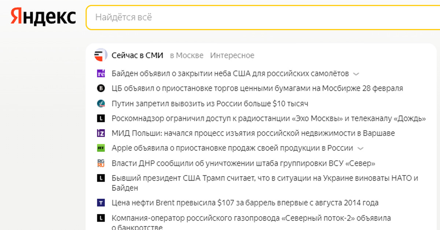Screen dimensions: 440x230
Task: Click the source icon beside the Brent oil headline
Action: click(x=101, y=203)
